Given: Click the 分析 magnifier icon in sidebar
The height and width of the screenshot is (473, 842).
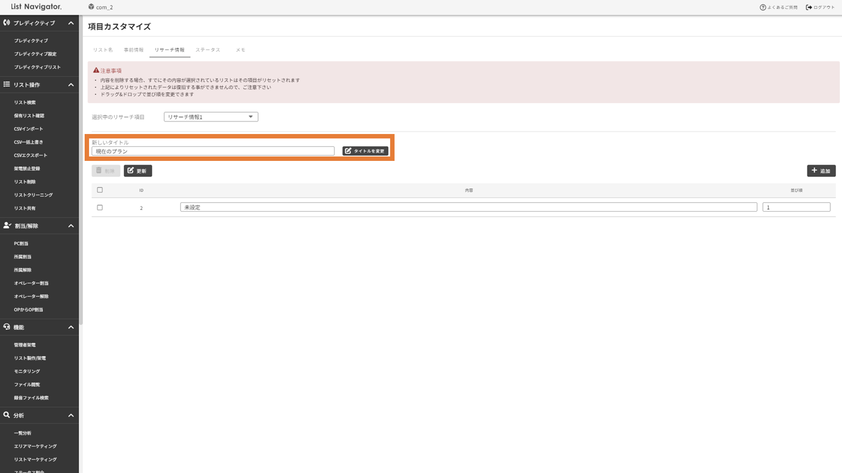Looking at the screenshot, I should (x=7, y=415).
